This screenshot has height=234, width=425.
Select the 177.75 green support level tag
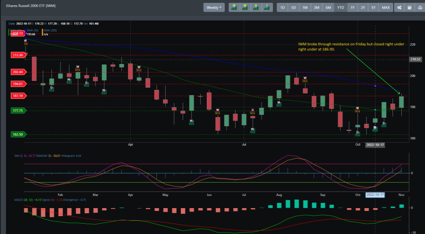[18, 111]
